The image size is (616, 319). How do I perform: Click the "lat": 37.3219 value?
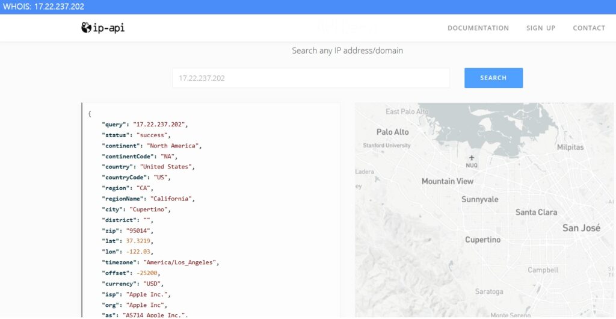pyautogui.click(x=139, y=241)
